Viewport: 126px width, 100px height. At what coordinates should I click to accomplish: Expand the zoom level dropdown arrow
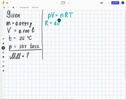click(16, 8)
